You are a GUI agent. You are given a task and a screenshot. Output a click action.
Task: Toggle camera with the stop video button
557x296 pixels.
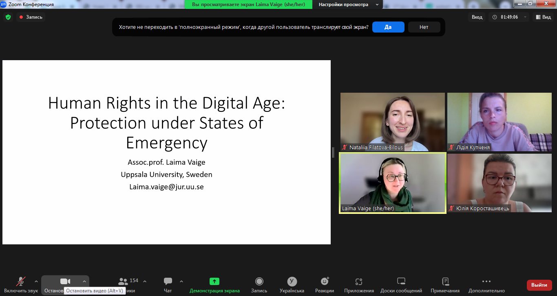pyautogui.click(x=65, y=281)
